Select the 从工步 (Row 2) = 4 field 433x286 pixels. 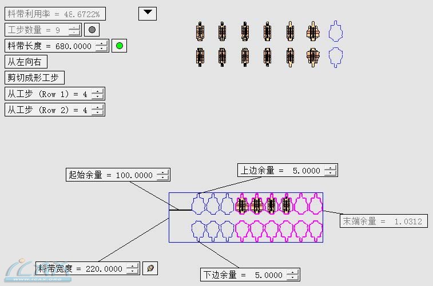click(x=55, y=110)
